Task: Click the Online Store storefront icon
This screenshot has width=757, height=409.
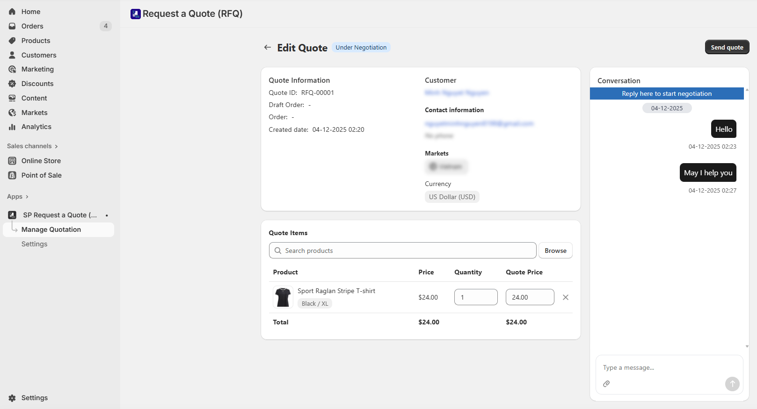Action: (x=12, y=161)
